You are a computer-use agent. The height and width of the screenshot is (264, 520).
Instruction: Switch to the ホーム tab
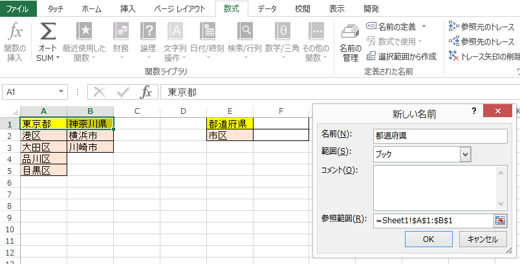click(x=92, y=9)
